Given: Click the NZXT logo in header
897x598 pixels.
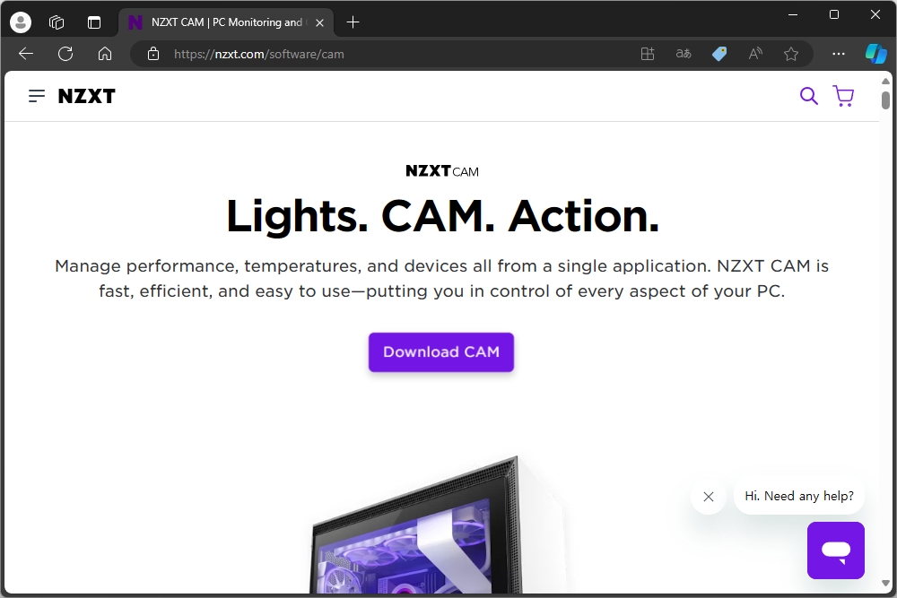Looking at the screenshot, I should click(x=86, y=96).
